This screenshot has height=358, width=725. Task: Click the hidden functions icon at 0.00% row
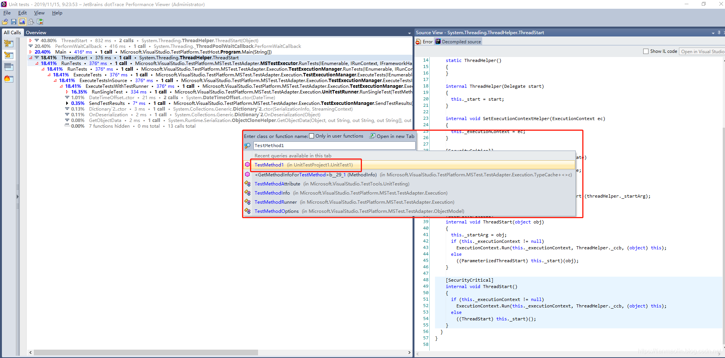(x=67, y=126)
